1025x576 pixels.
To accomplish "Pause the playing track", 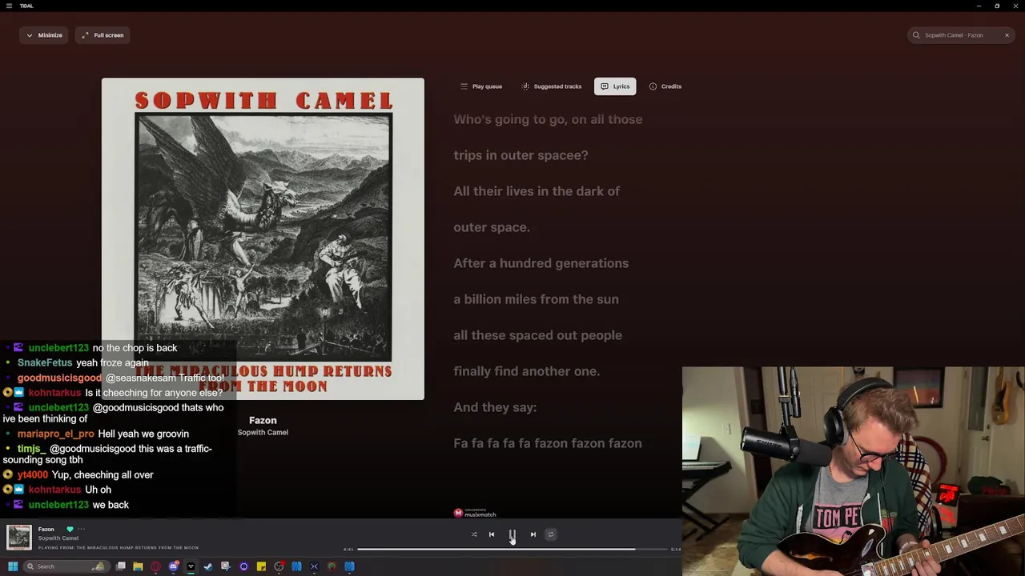I will point(512,534).
